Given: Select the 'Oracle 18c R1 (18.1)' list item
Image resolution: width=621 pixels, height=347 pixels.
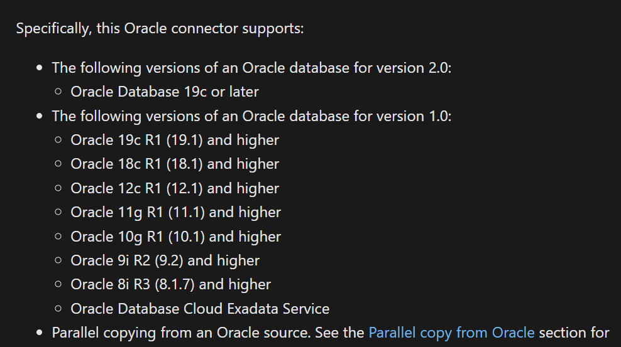Looking at the screenshot, I should (175, 164).
